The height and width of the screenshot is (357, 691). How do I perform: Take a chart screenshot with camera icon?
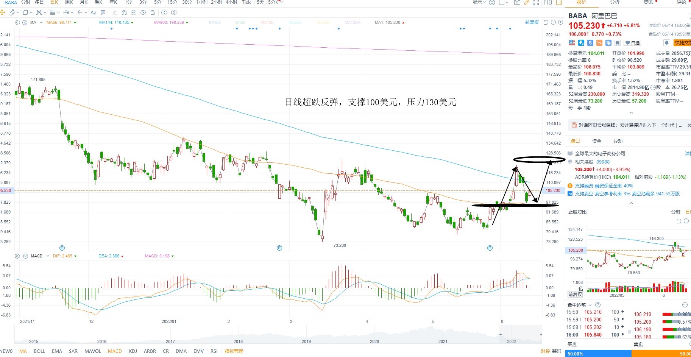tap(517, 2)
